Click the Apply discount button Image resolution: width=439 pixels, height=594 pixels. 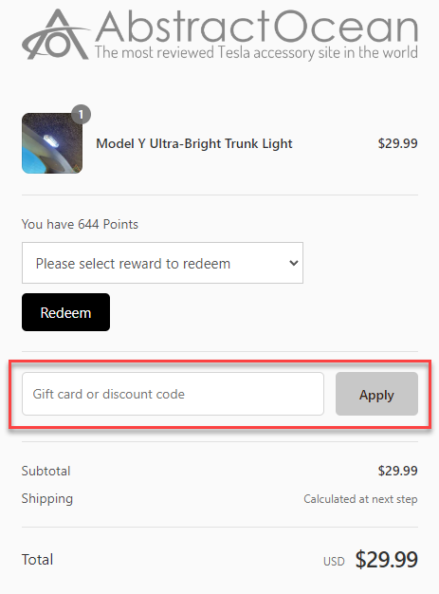[376, 394]
